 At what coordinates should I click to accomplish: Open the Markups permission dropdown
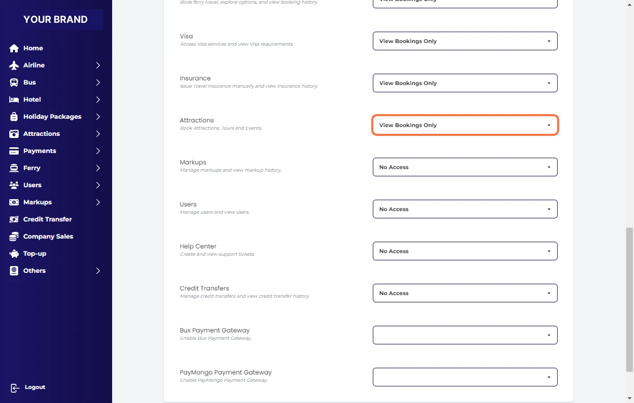pyautogui.click(x=465, y=167)
